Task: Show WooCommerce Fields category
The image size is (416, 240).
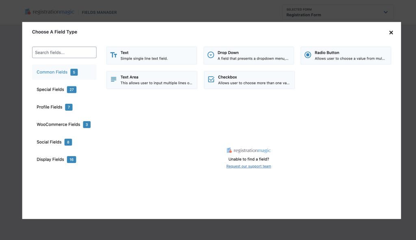Action: click(58, 124)
